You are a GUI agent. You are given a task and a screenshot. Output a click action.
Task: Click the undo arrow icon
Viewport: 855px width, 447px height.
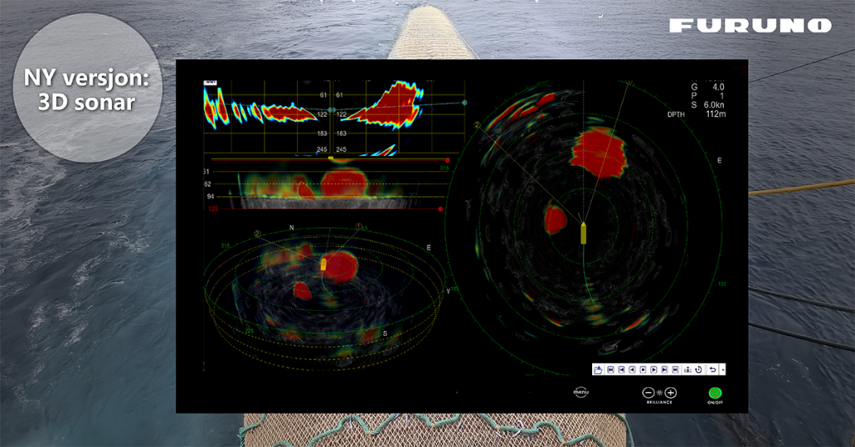(x=712, y=369)
